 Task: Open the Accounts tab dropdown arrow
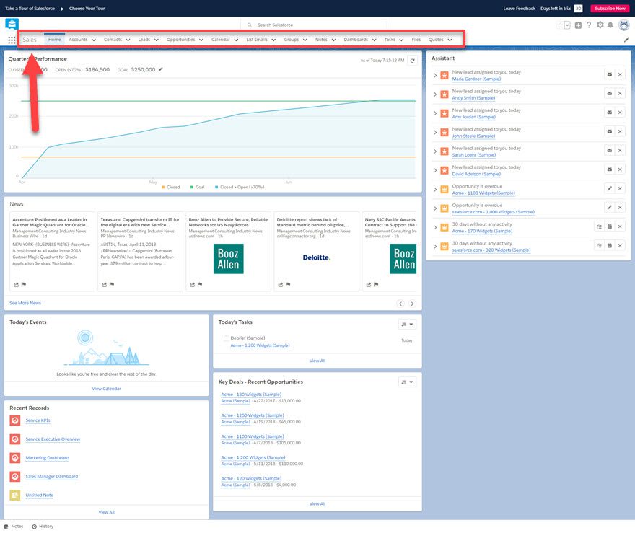tap(94, 40)
